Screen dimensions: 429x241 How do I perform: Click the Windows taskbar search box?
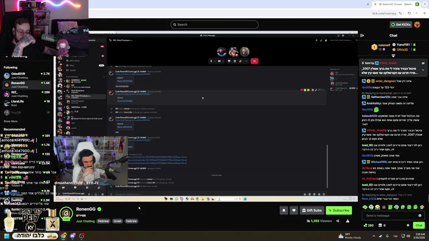[35, 236]
